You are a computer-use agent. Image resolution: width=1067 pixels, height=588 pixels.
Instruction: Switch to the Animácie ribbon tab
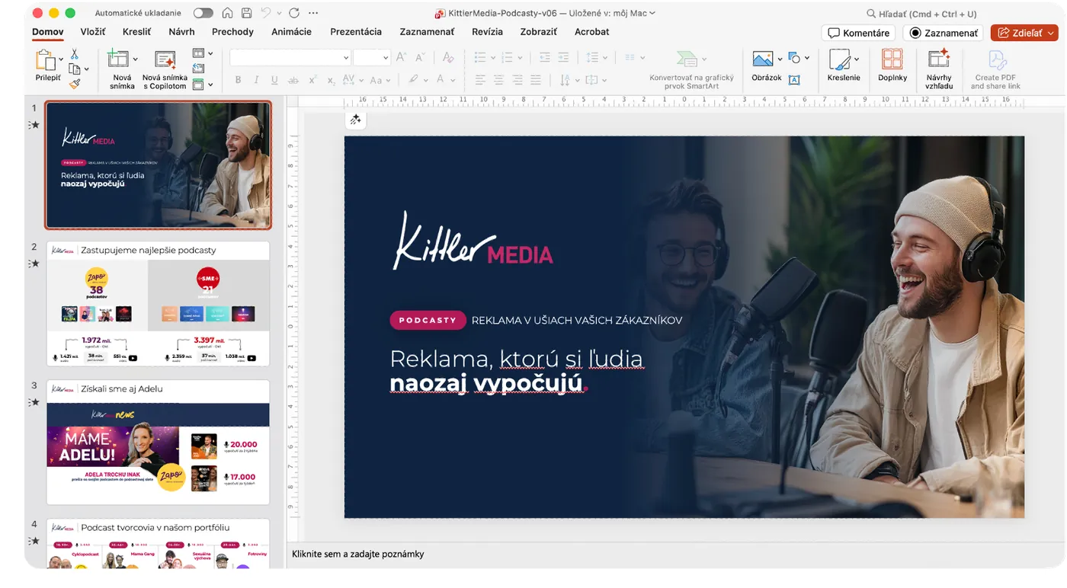(291, 32)
